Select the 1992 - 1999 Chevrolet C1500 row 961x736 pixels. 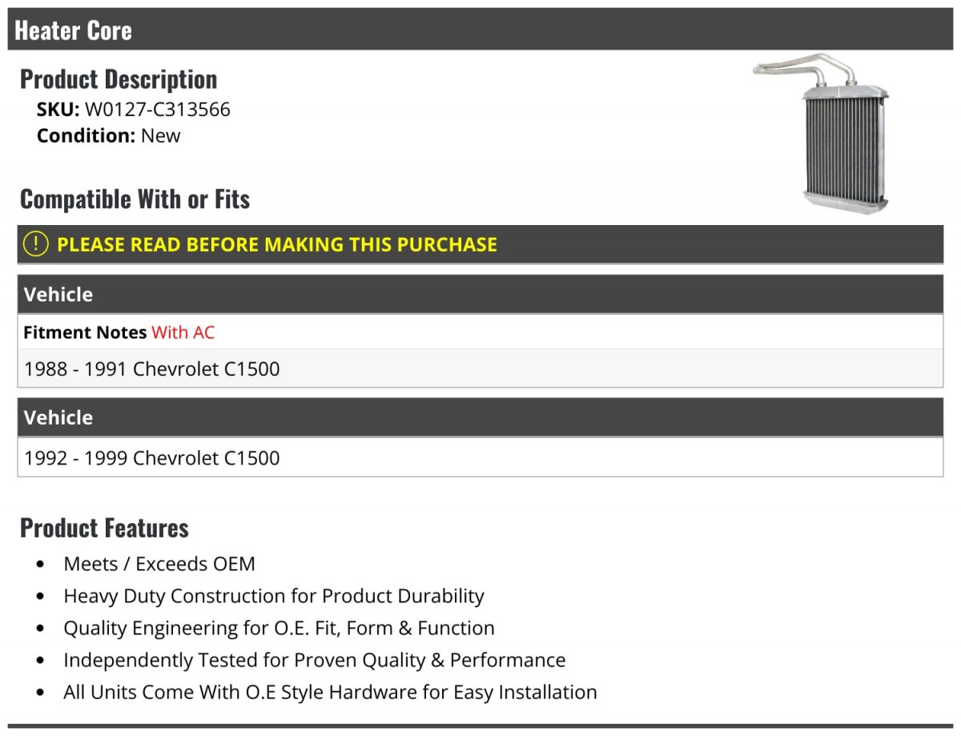tap(480, 458)
